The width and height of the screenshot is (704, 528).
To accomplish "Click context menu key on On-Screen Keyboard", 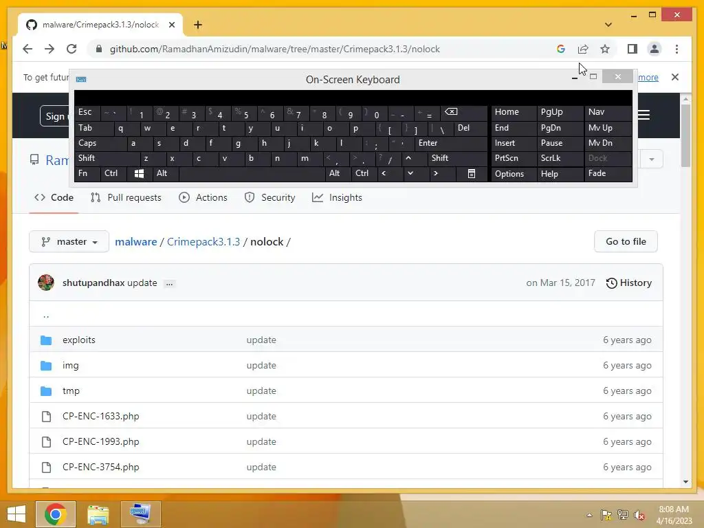I will click(x=472, y=173).
